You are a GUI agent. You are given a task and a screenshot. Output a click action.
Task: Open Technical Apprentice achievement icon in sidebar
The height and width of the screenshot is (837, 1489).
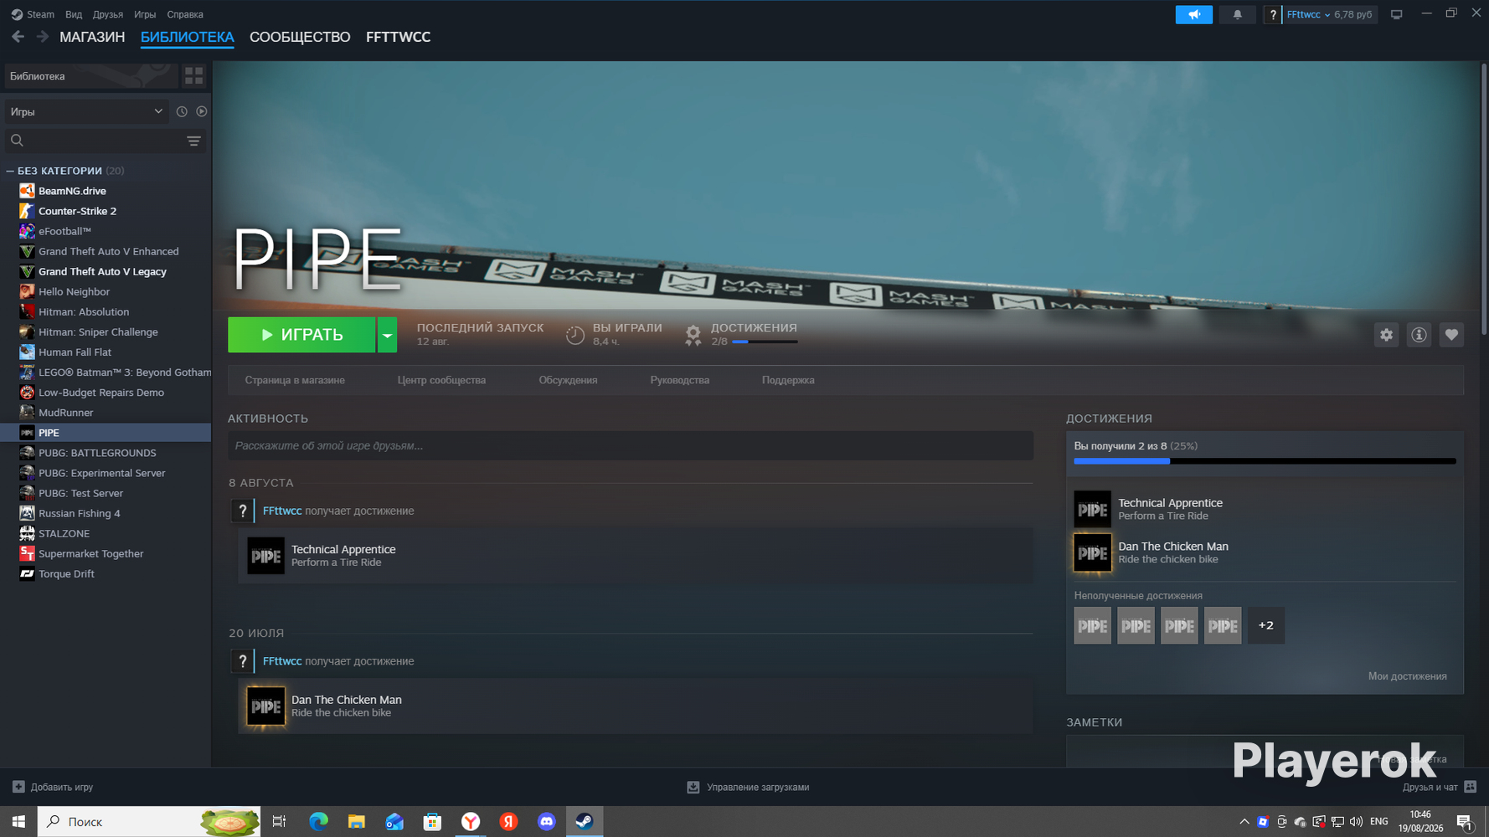pos(1093,509)
